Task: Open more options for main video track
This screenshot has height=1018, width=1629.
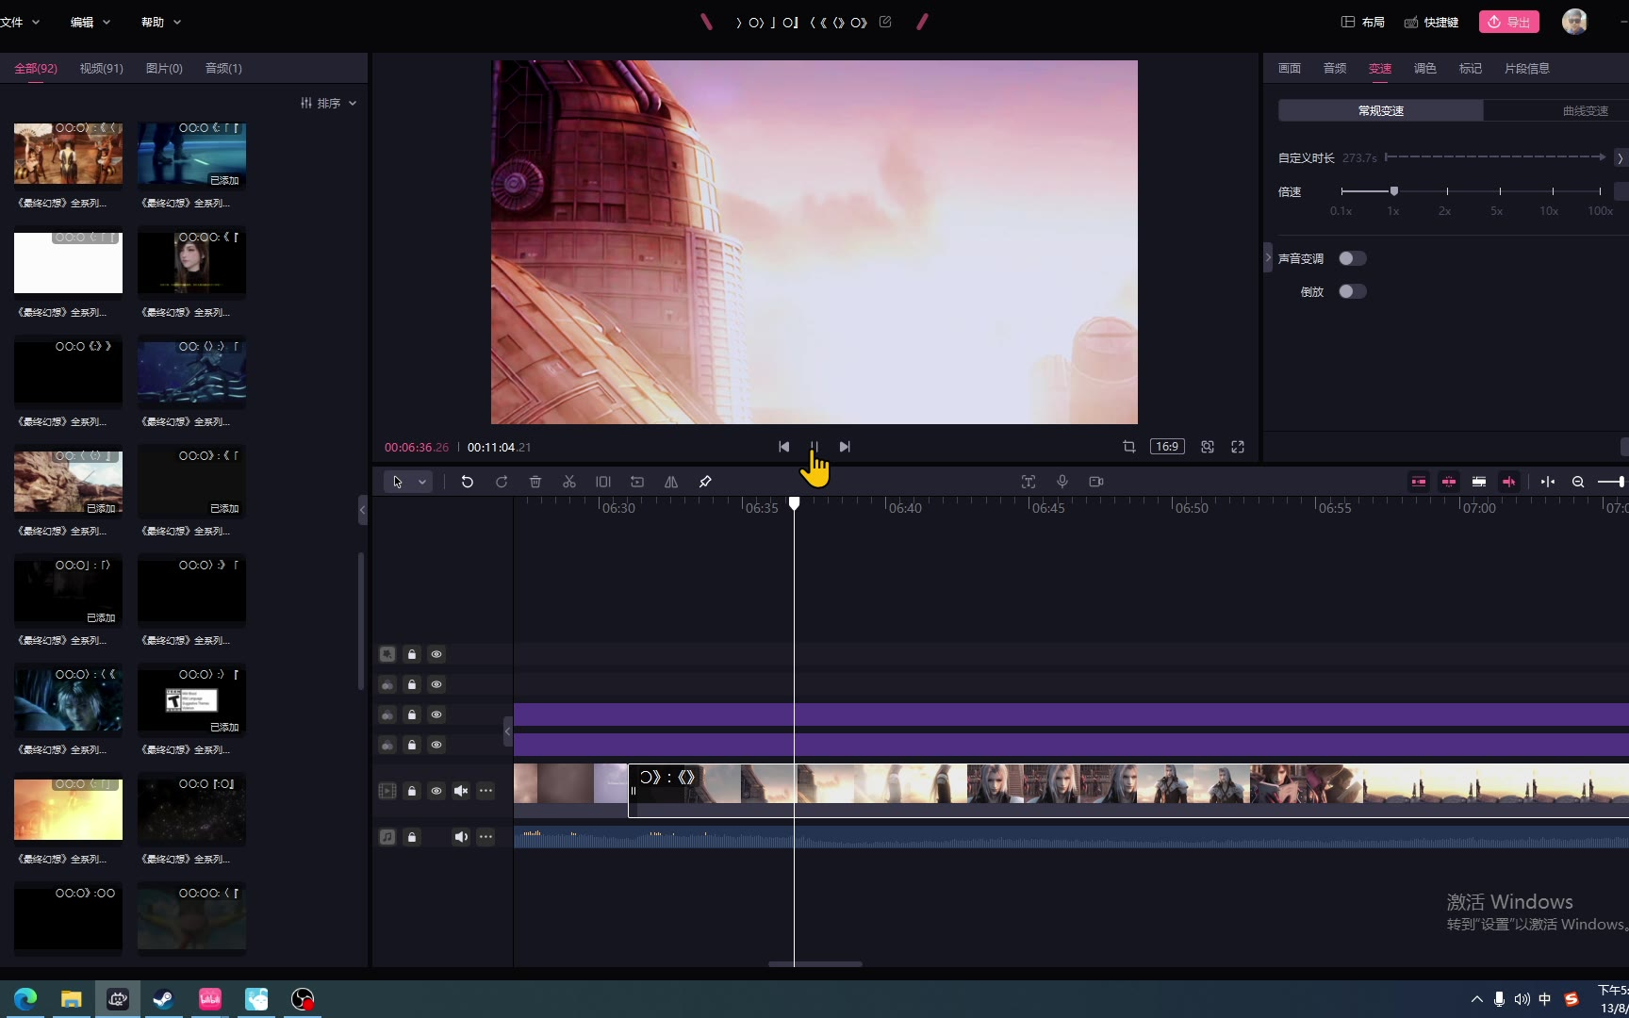Action: click(x=485, y=791)
